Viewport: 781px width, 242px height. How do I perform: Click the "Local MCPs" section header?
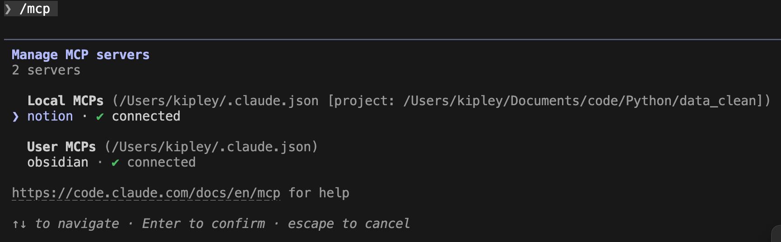point(65,101)
